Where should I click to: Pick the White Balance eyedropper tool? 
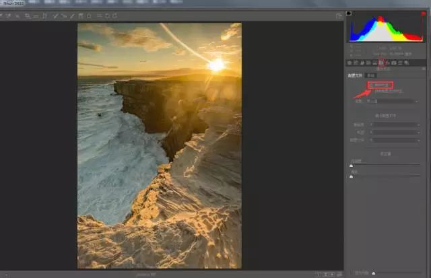coord(19,15)
